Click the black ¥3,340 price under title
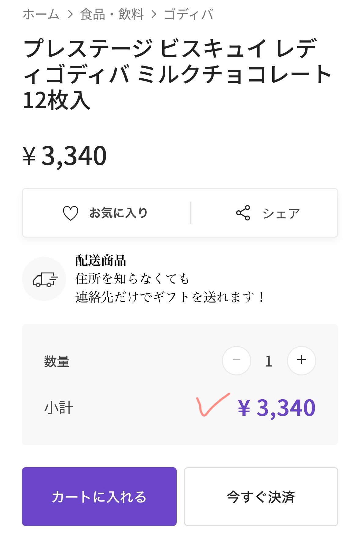The width and height of the screenshot is (360, 545). pos(65,156)
